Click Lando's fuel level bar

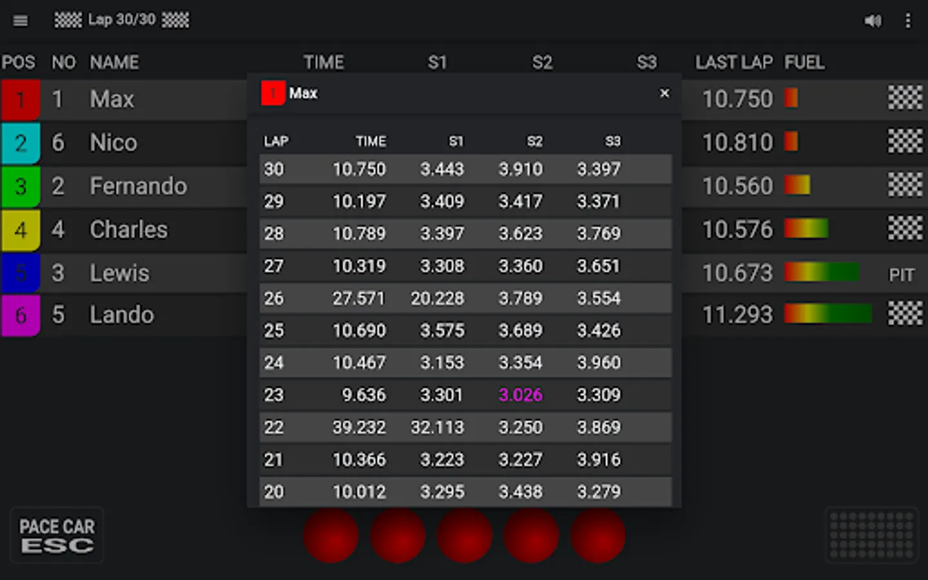pyautogui.click(x=828, y=314)
